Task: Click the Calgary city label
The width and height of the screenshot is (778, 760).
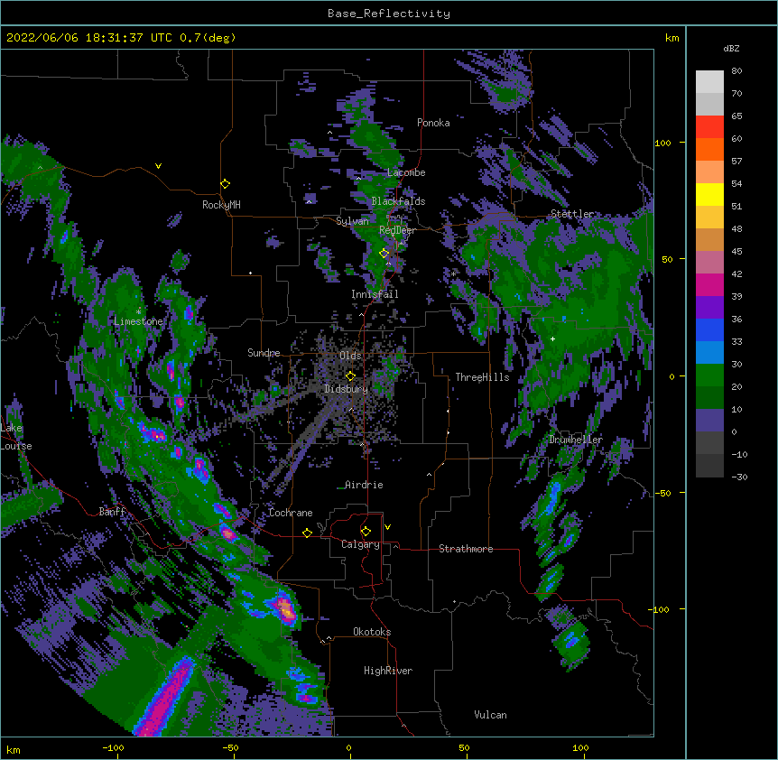Action: (x=360, y=544)
